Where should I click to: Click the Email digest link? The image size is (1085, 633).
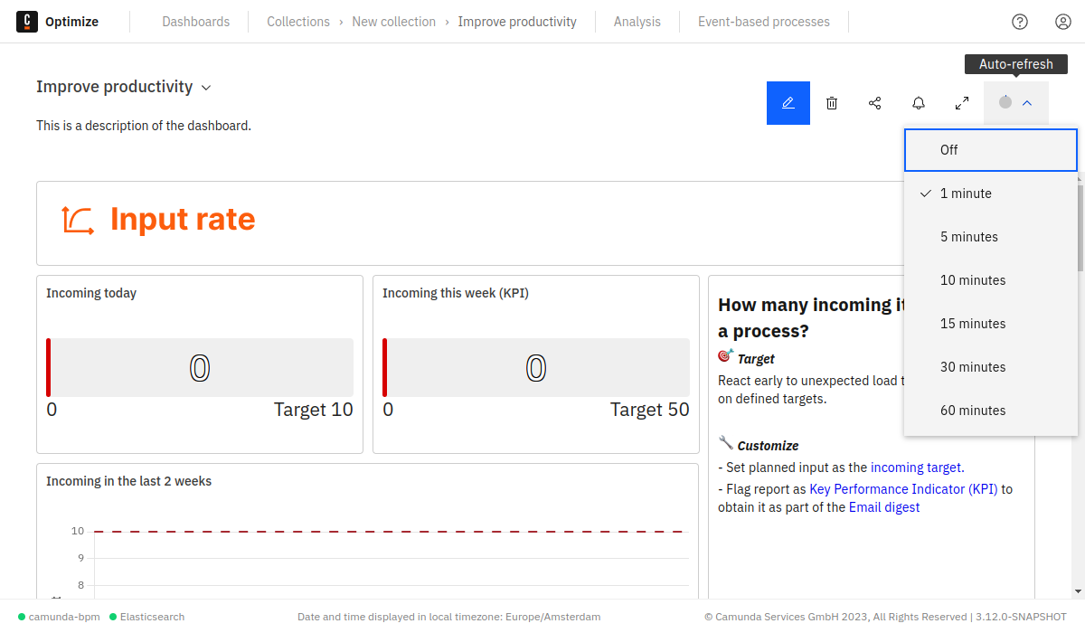[883, 506]
